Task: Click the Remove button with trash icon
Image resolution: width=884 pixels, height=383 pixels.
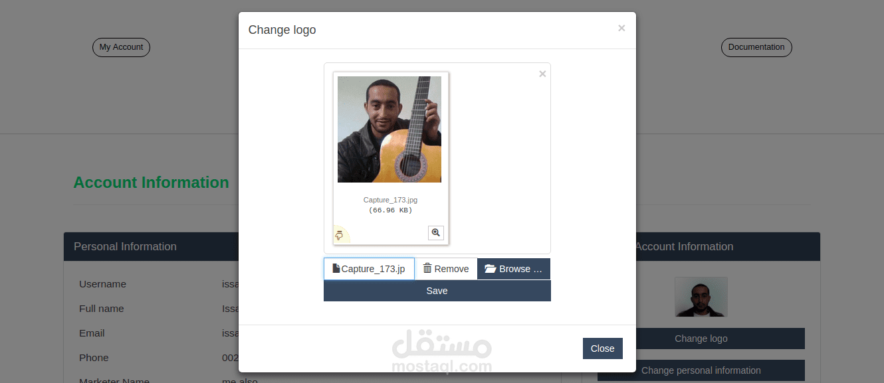Action: click(x=446, y=269)
